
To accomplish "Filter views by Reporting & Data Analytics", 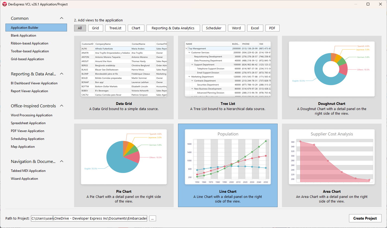I will 173,28.
